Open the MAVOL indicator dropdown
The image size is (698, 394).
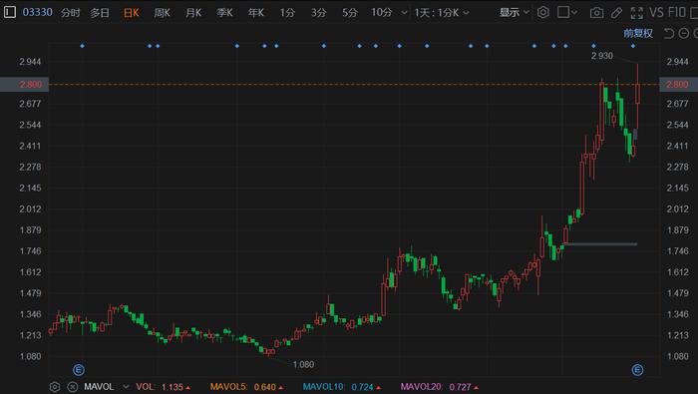pyautogui.click(x=126, y=387)
